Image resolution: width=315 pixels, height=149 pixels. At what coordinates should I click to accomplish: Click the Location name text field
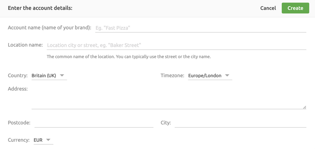tap(177, 45)
